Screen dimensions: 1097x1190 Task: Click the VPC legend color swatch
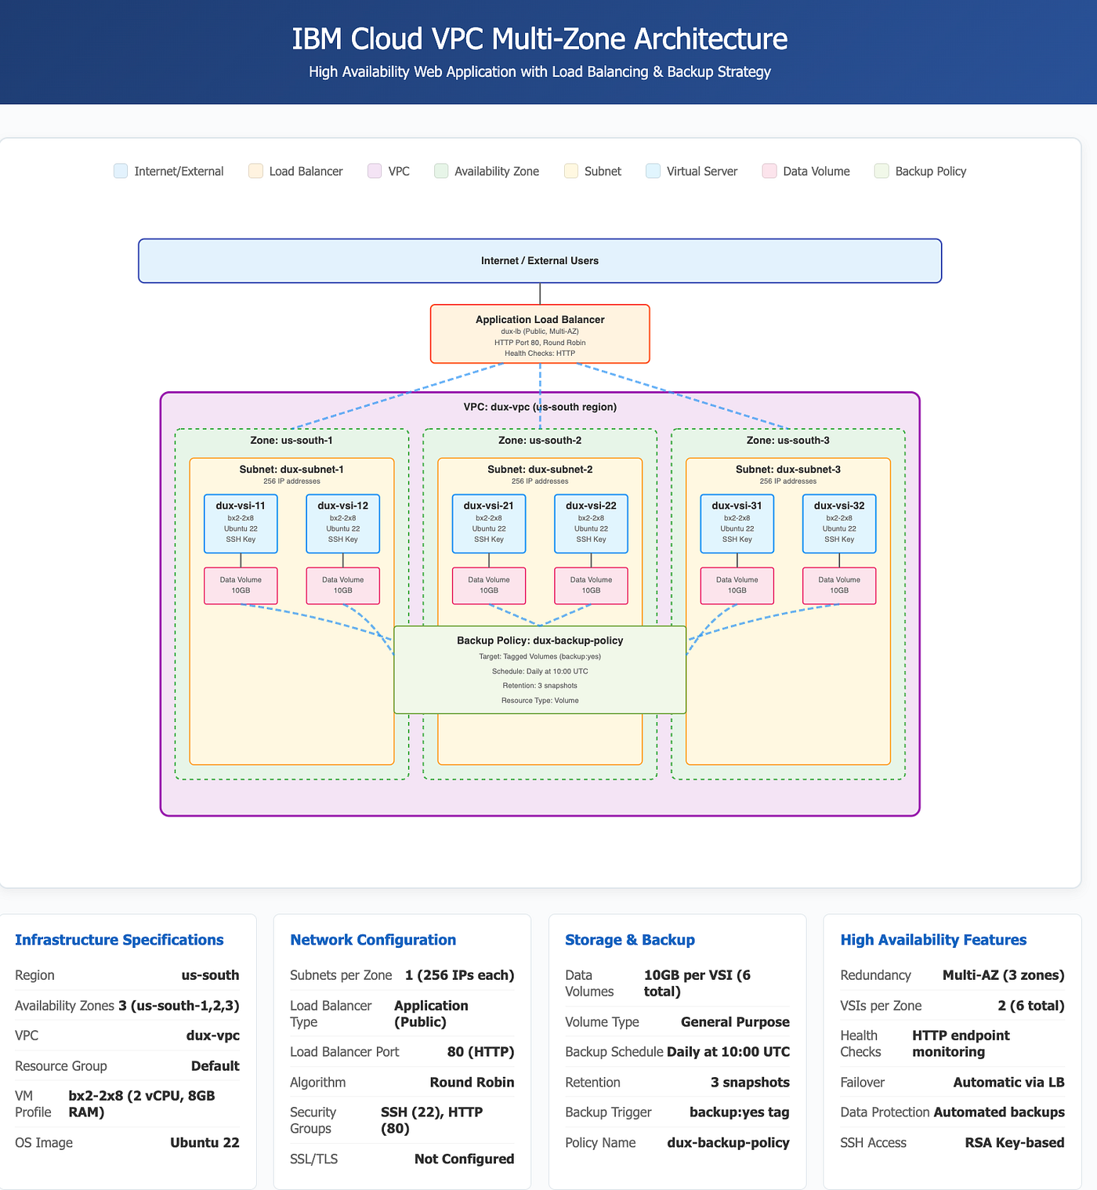[375, 171]
